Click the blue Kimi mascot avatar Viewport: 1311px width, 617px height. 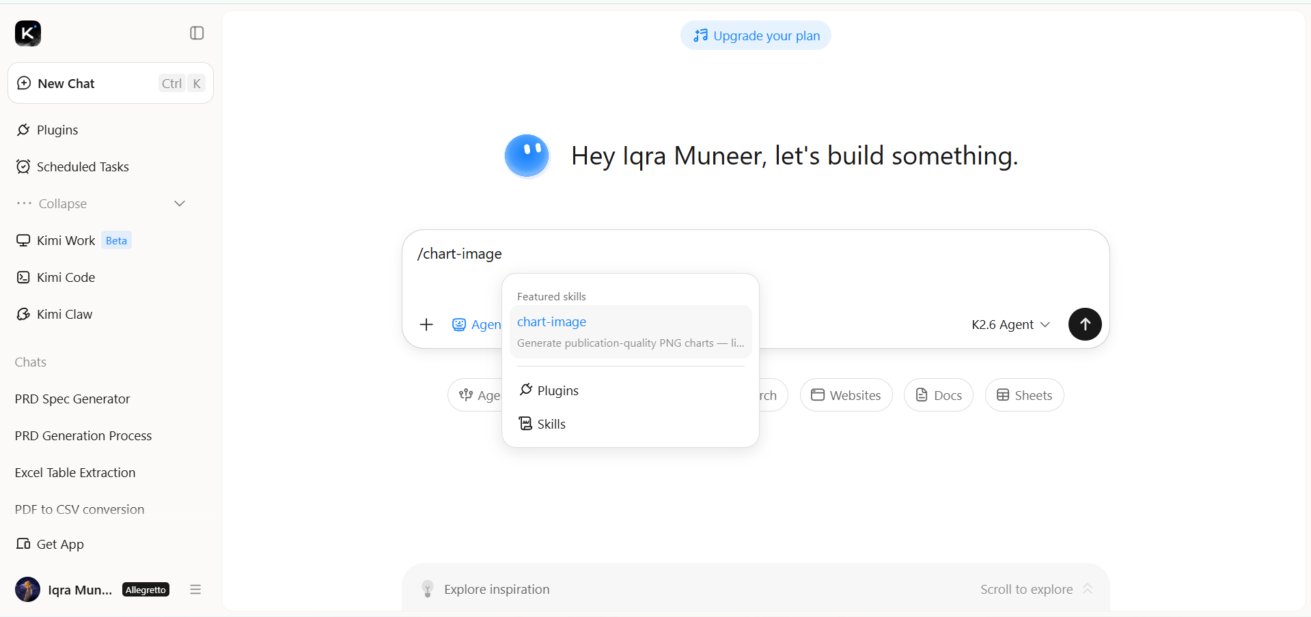527,156
